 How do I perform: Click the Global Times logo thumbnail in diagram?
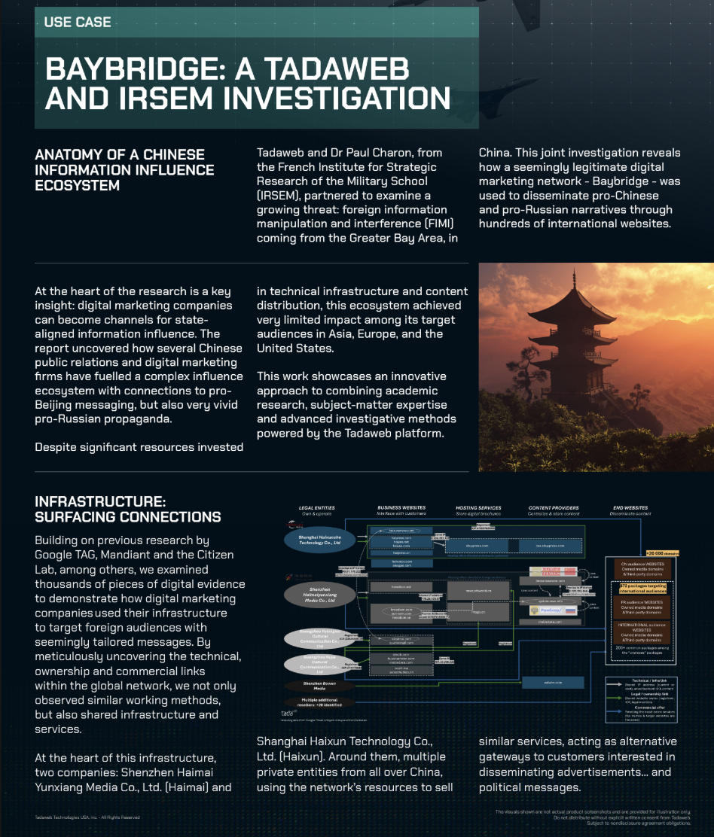click(553, 572)
